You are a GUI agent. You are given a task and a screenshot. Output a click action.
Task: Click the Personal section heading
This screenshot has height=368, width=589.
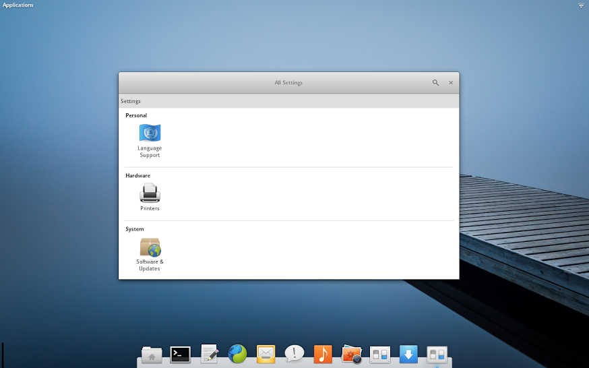[136, 116]
